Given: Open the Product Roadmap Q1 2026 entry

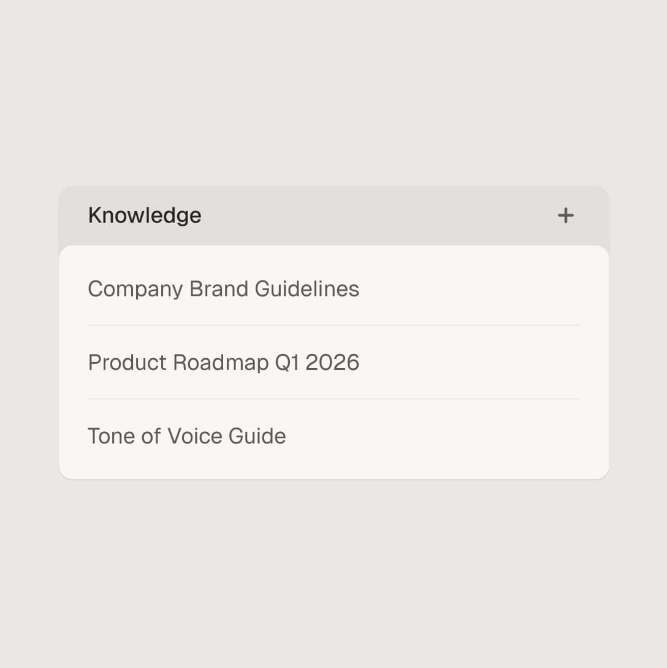Looking at the screenshot, I should click(x=224, y=362).
